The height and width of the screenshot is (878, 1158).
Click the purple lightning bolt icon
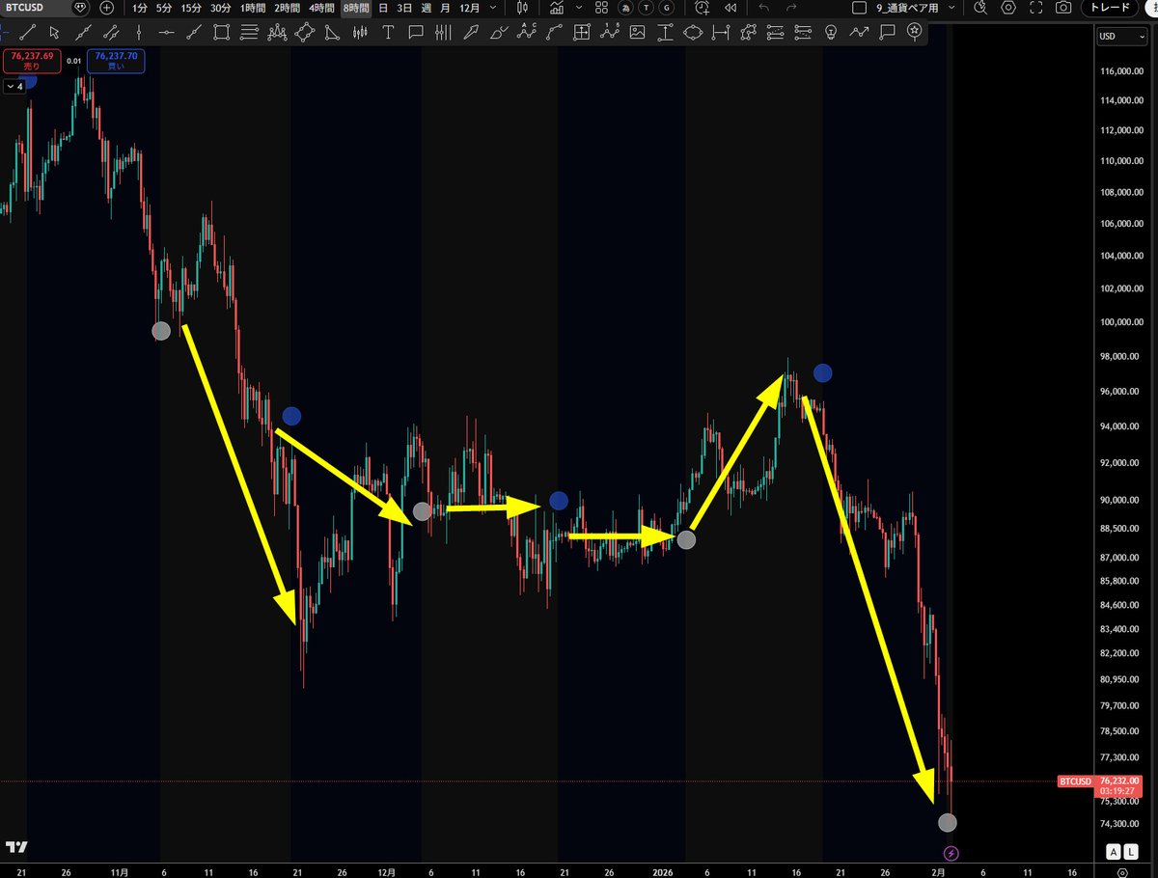click(951, 853)
